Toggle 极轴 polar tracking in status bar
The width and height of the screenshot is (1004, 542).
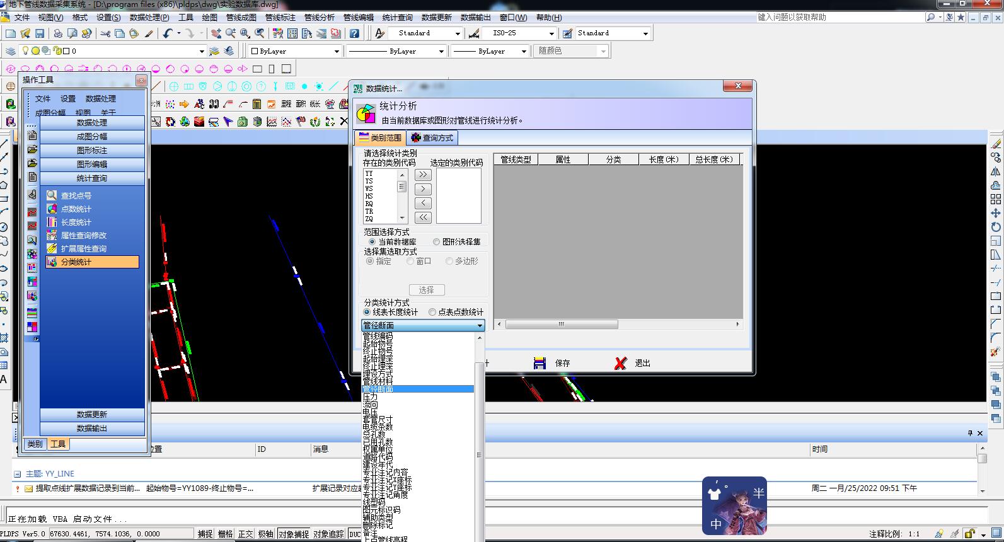coord(266,534)
